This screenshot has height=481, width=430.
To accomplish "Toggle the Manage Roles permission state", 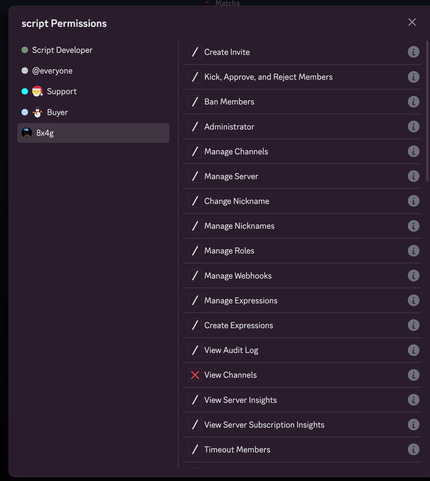I will pos(195,251).
